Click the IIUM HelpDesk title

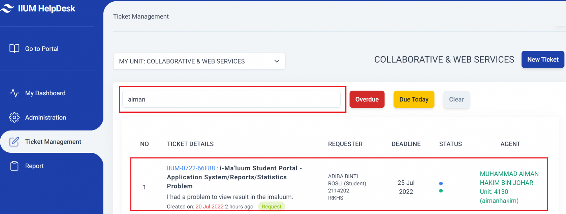pyautogui.click(x=46, y=8)
